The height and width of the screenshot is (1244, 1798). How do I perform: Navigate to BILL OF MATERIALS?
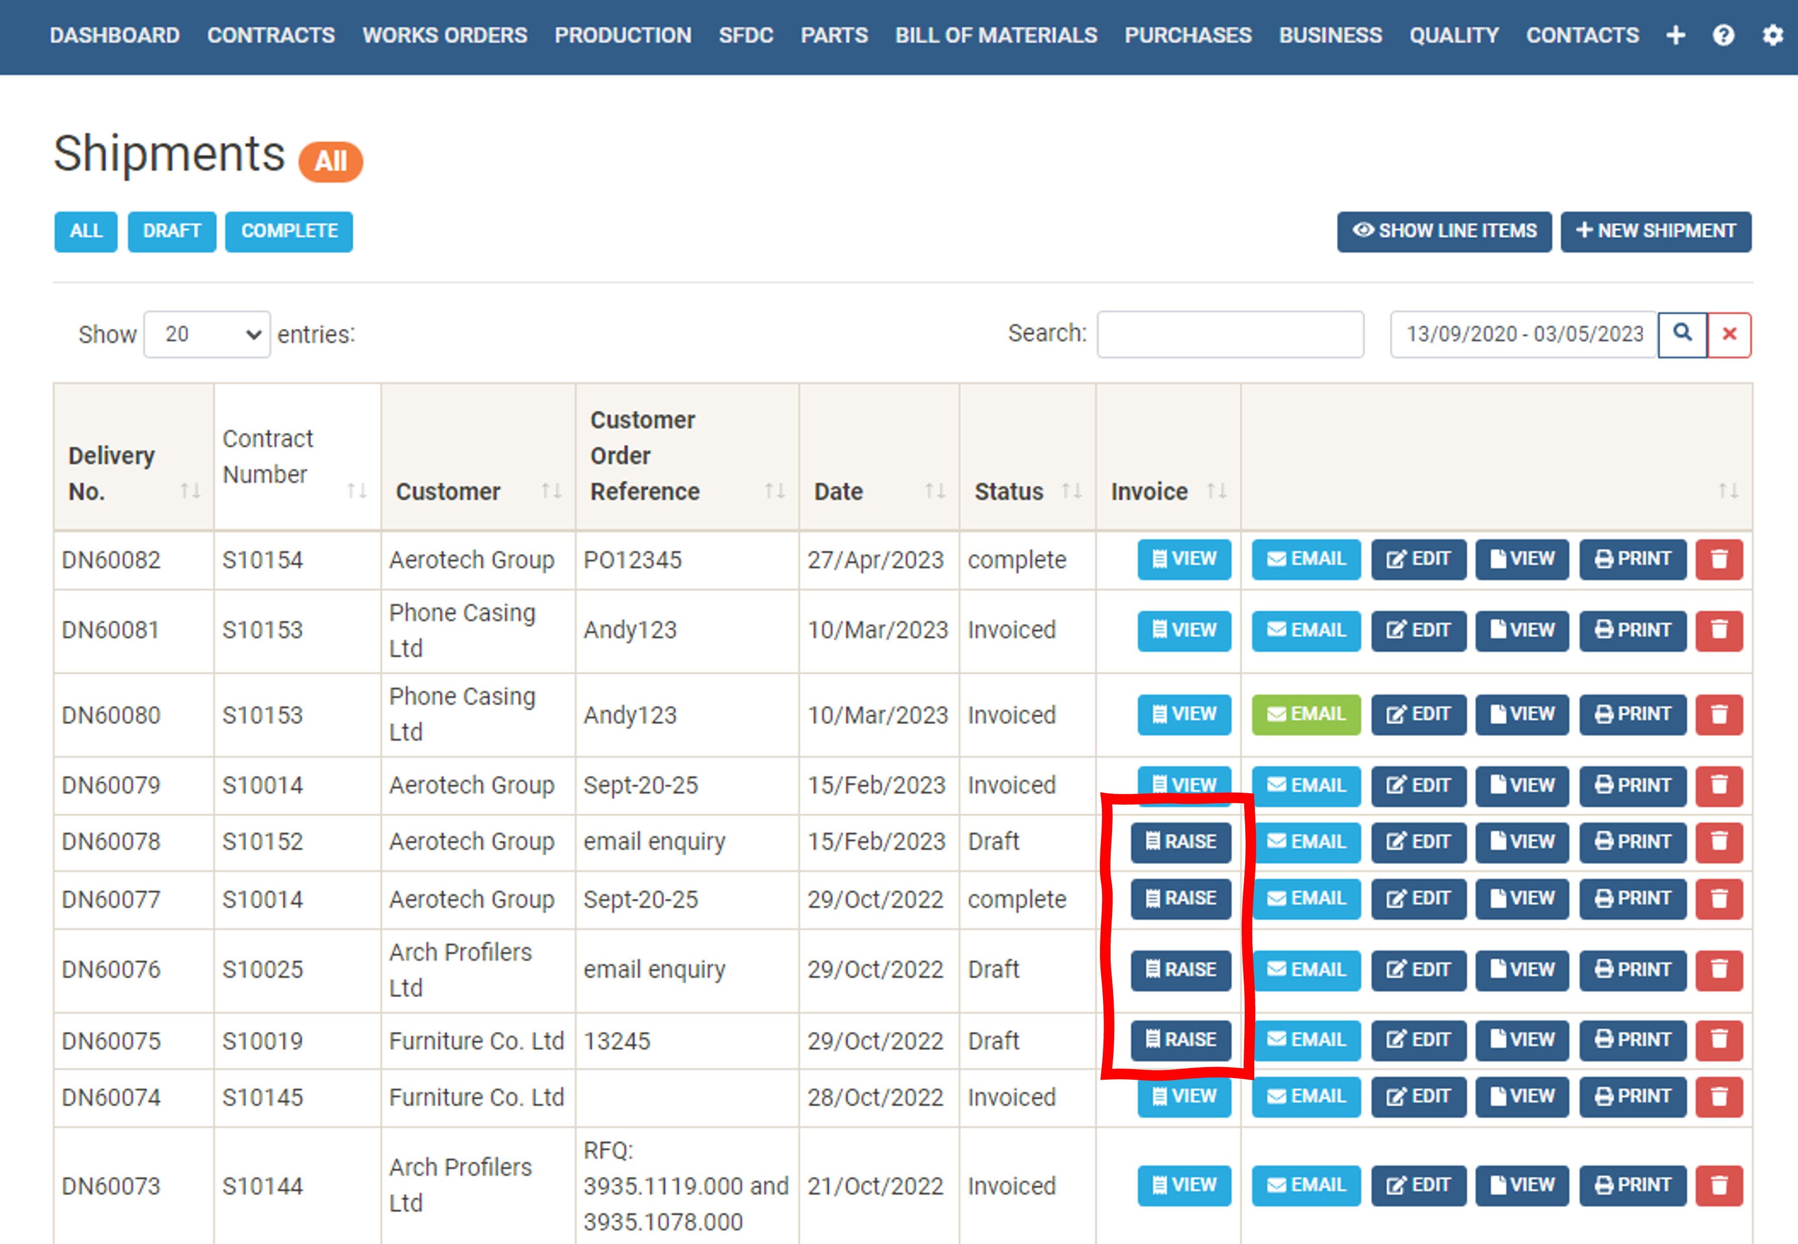[x=996, y=35]
